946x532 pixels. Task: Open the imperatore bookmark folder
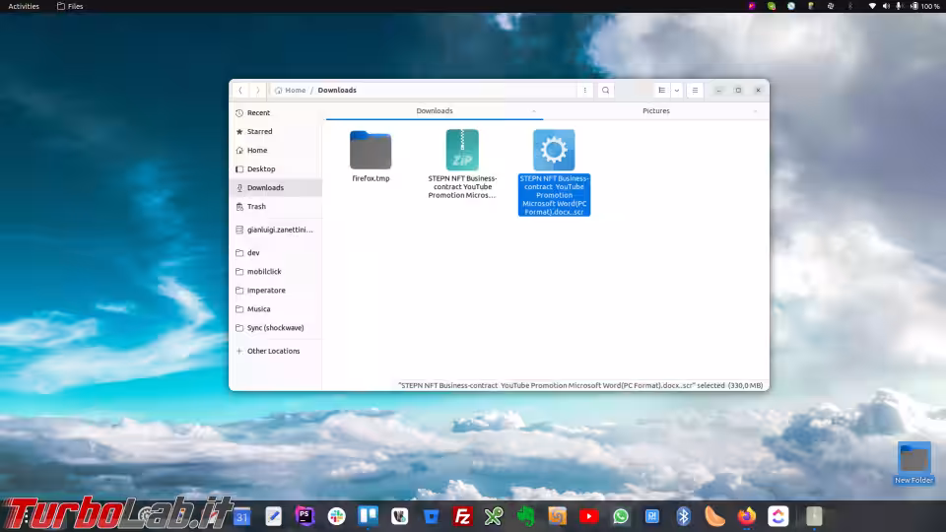coord(276,290)
